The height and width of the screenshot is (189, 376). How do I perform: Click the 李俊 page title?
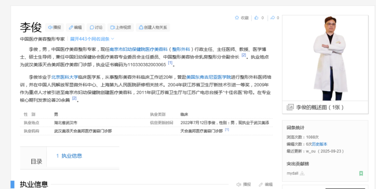pos(31,27)
